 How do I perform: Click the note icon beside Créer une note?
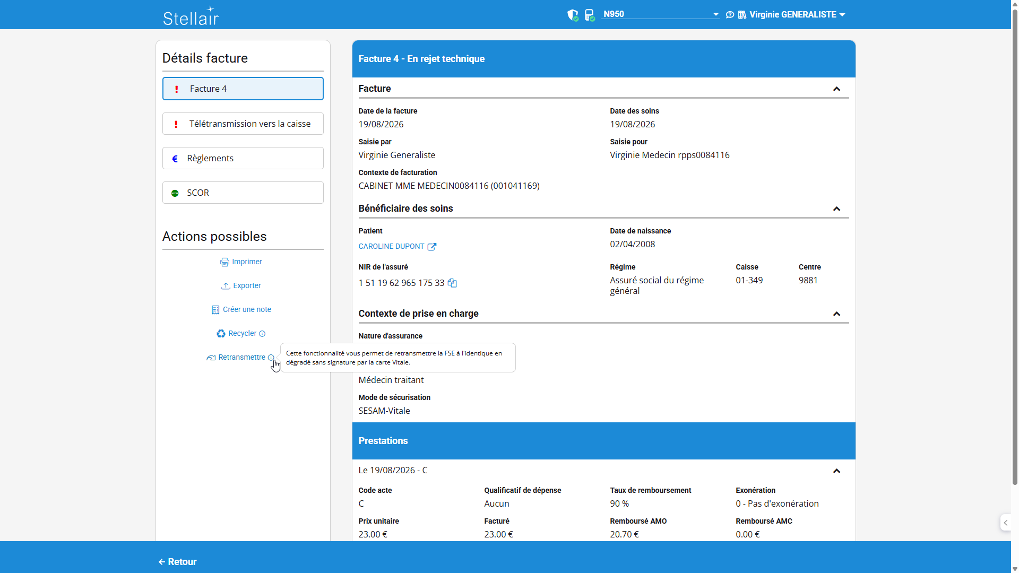(x=215, y=310)
